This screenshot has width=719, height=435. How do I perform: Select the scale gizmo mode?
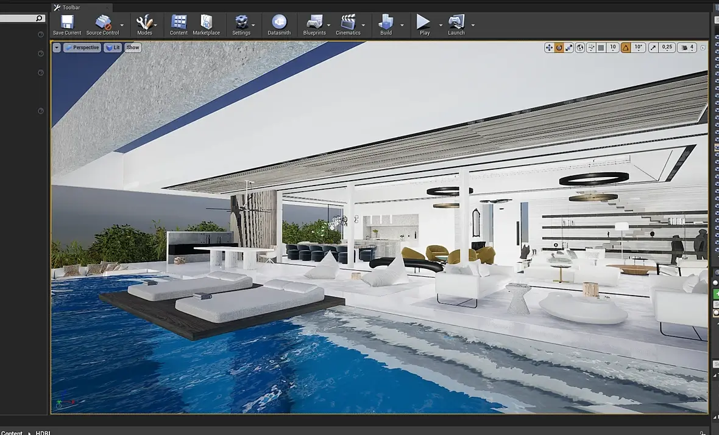click(x=568, y=47)
